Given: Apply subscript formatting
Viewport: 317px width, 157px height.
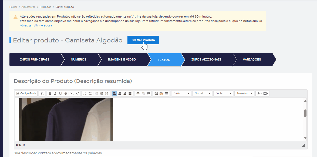Looking at the screenshot, I should pos(72,93).
